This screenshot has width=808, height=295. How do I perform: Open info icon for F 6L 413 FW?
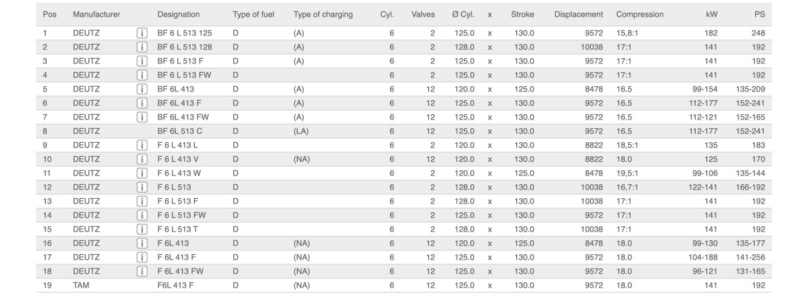142,271
